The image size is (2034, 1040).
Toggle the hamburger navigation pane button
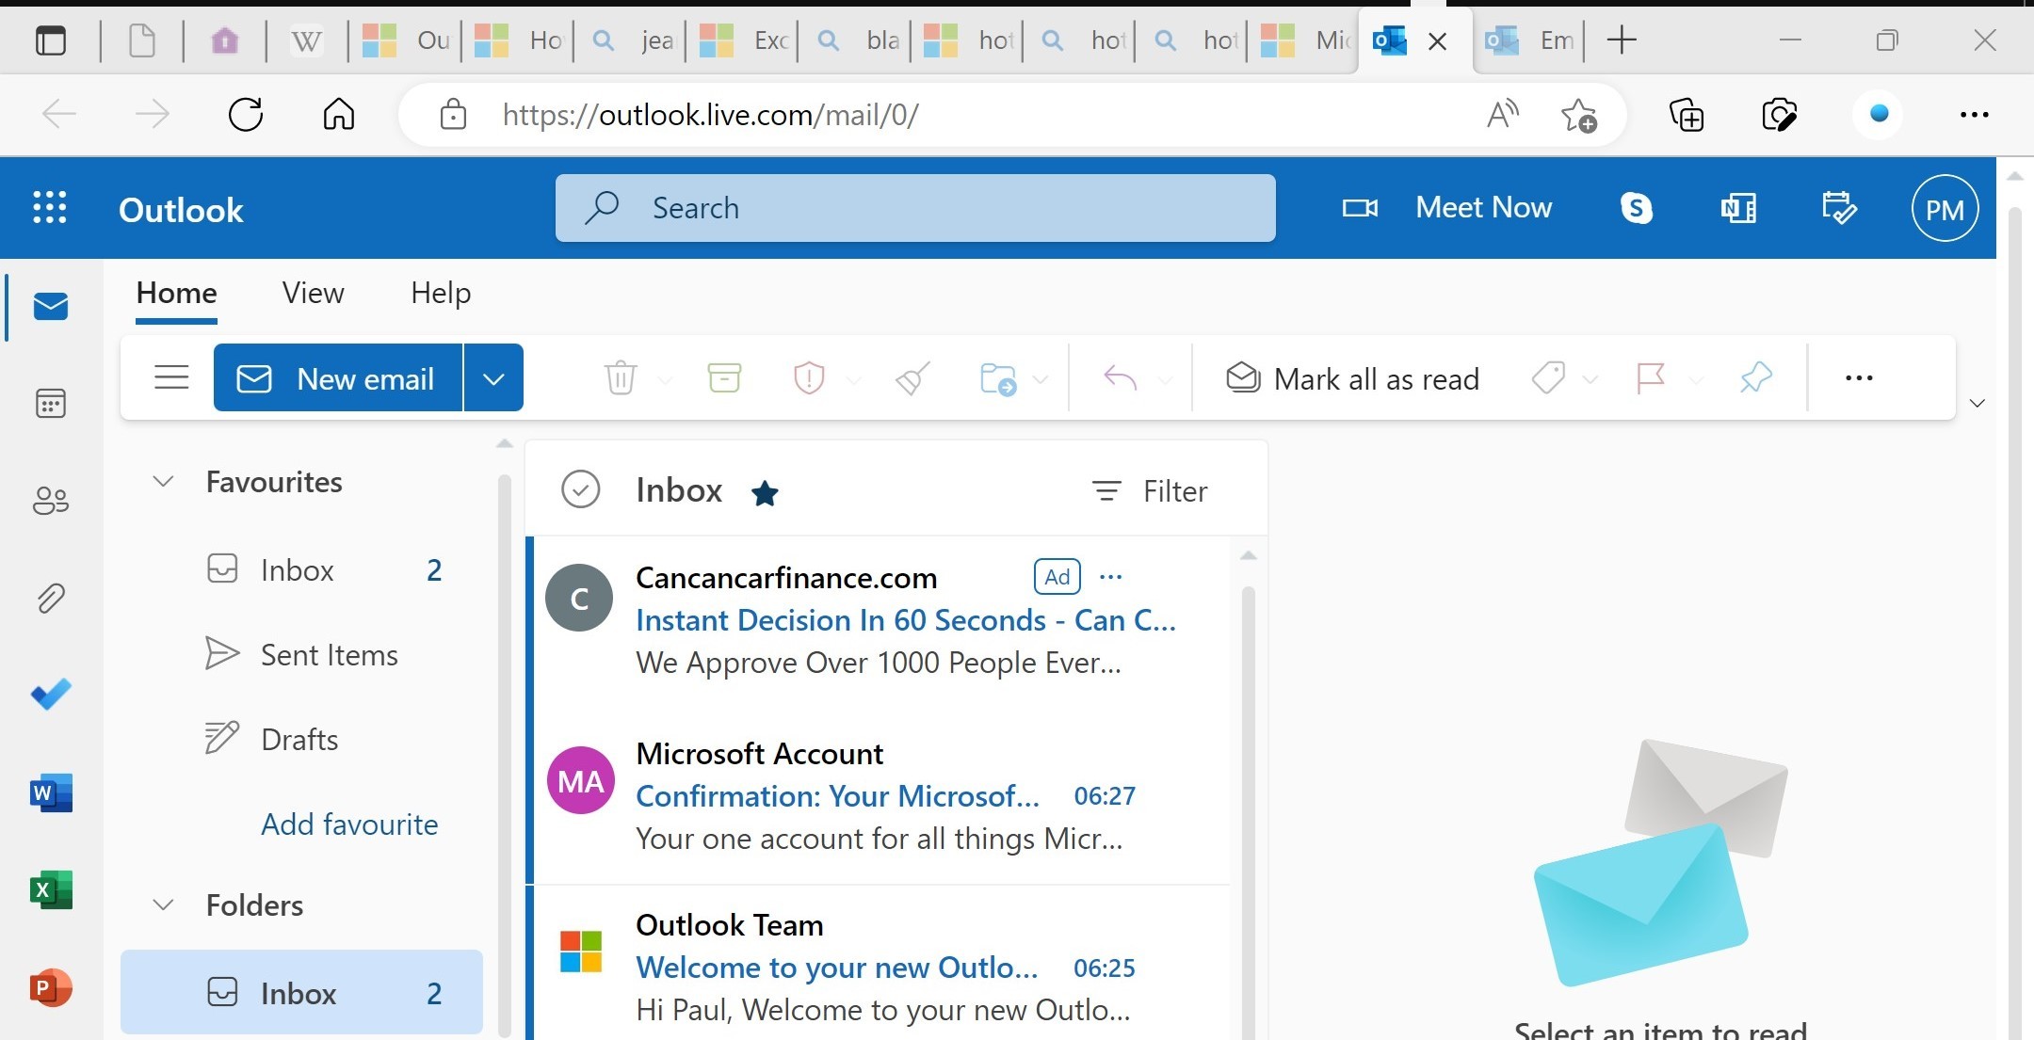(x=171, y=378)
